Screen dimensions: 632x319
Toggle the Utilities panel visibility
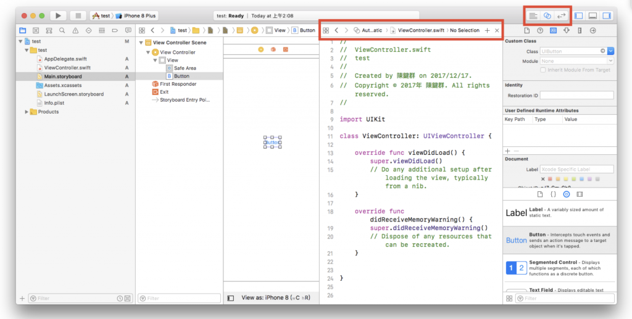click(x=607, y=15)
